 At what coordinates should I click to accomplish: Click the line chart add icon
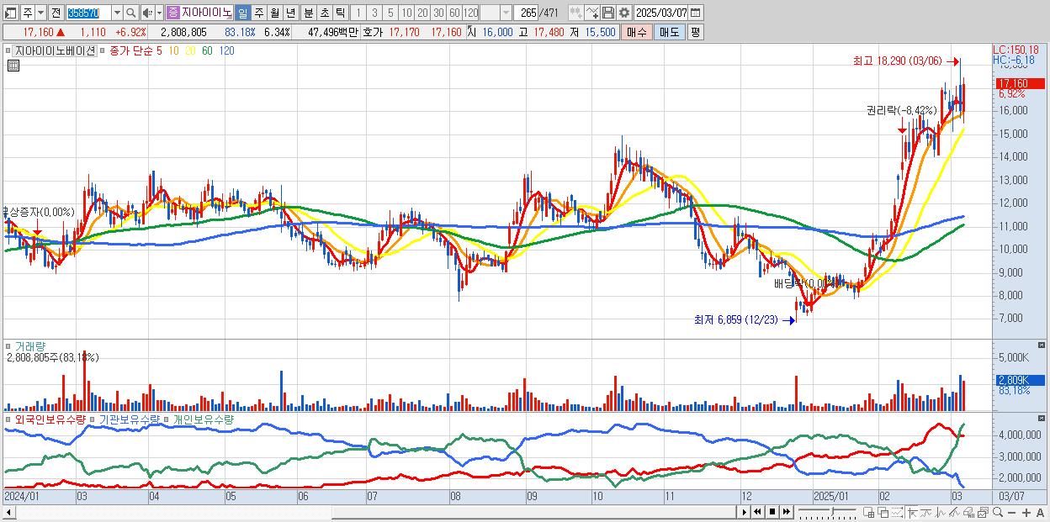point(592,13)
